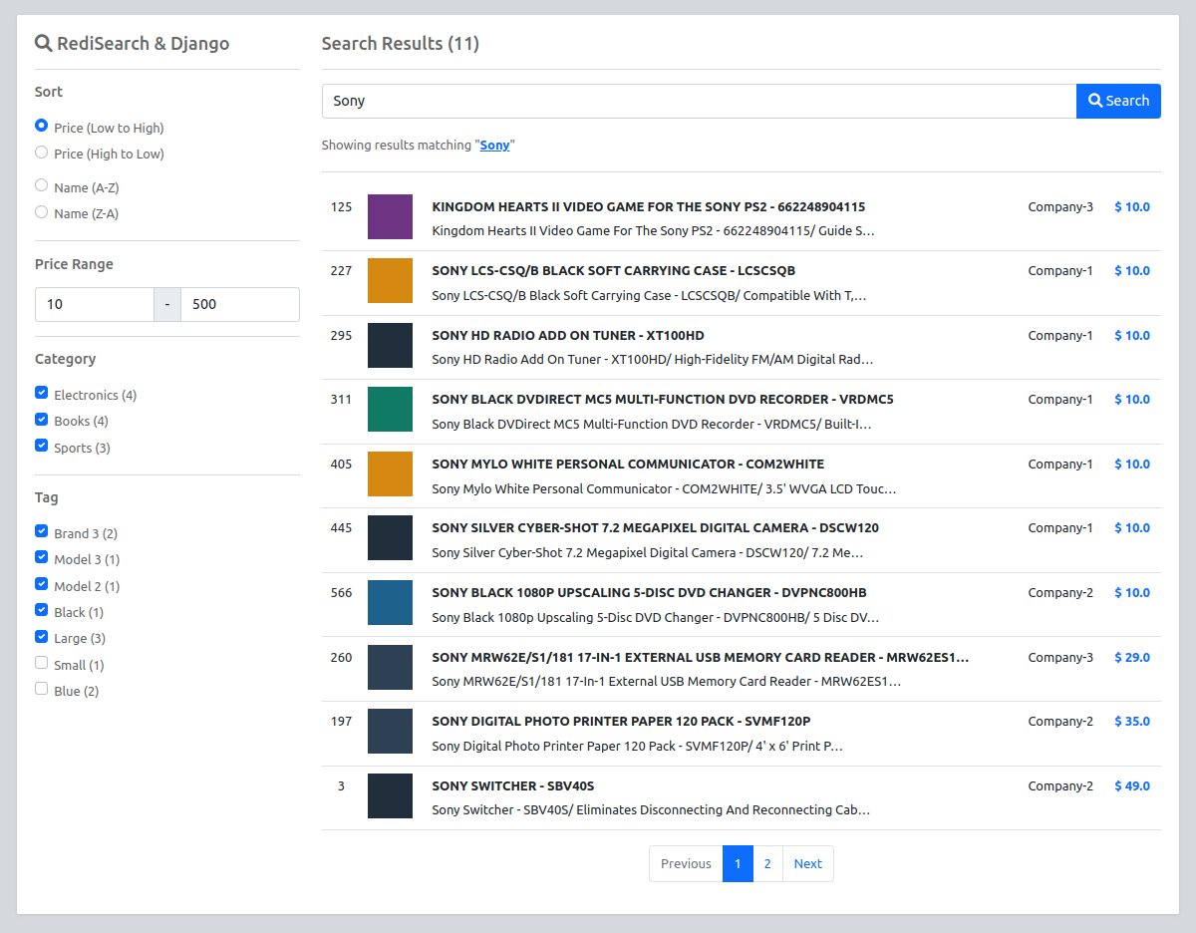Open the Kingdom Hearts II product listing
The image size is (1196, 933).
pyautogui.click(x=648, y=206)
